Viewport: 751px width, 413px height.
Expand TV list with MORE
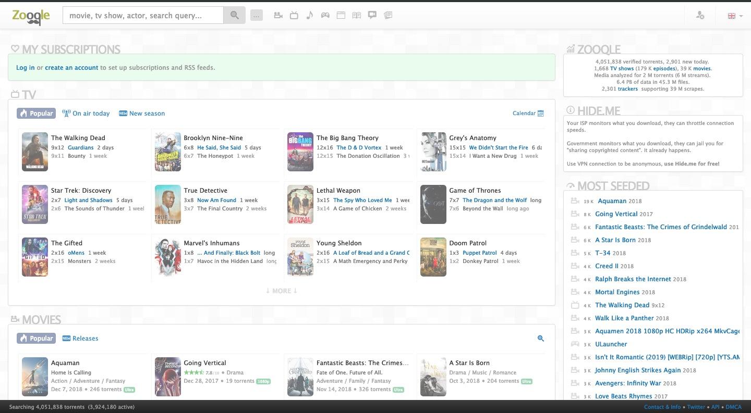(x=282, y=291)
